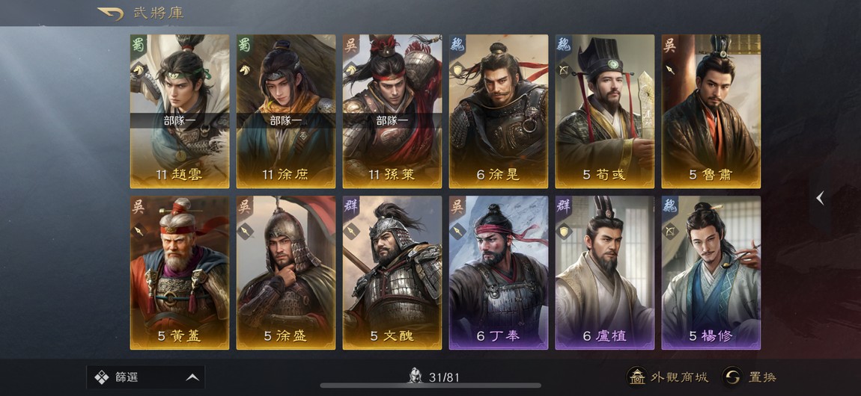
Task: Open the 黃蓋 general card
Action: pos(180,273)
